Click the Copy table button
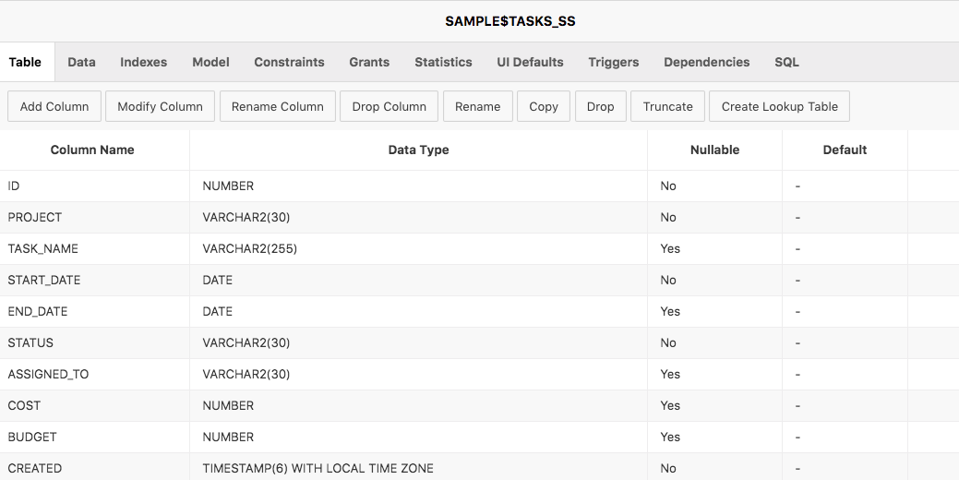 pos(544,106)
